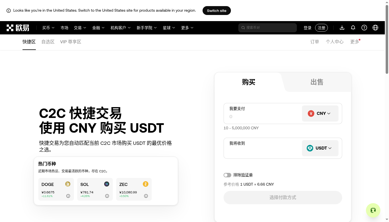Open the 订单 link
389x222 pixels.
click(x=315, y=42)
